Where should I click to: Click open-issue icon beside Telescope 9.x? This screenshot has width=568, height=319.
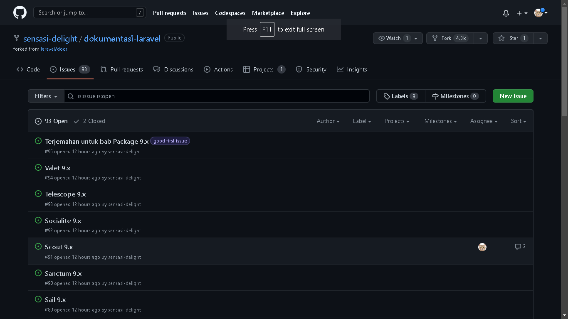38,194
